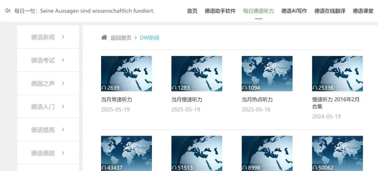This screenshot has width=378, height=171.
Task: Expand the 德语新闻 chevron arrow
Action: click(63, 37)
